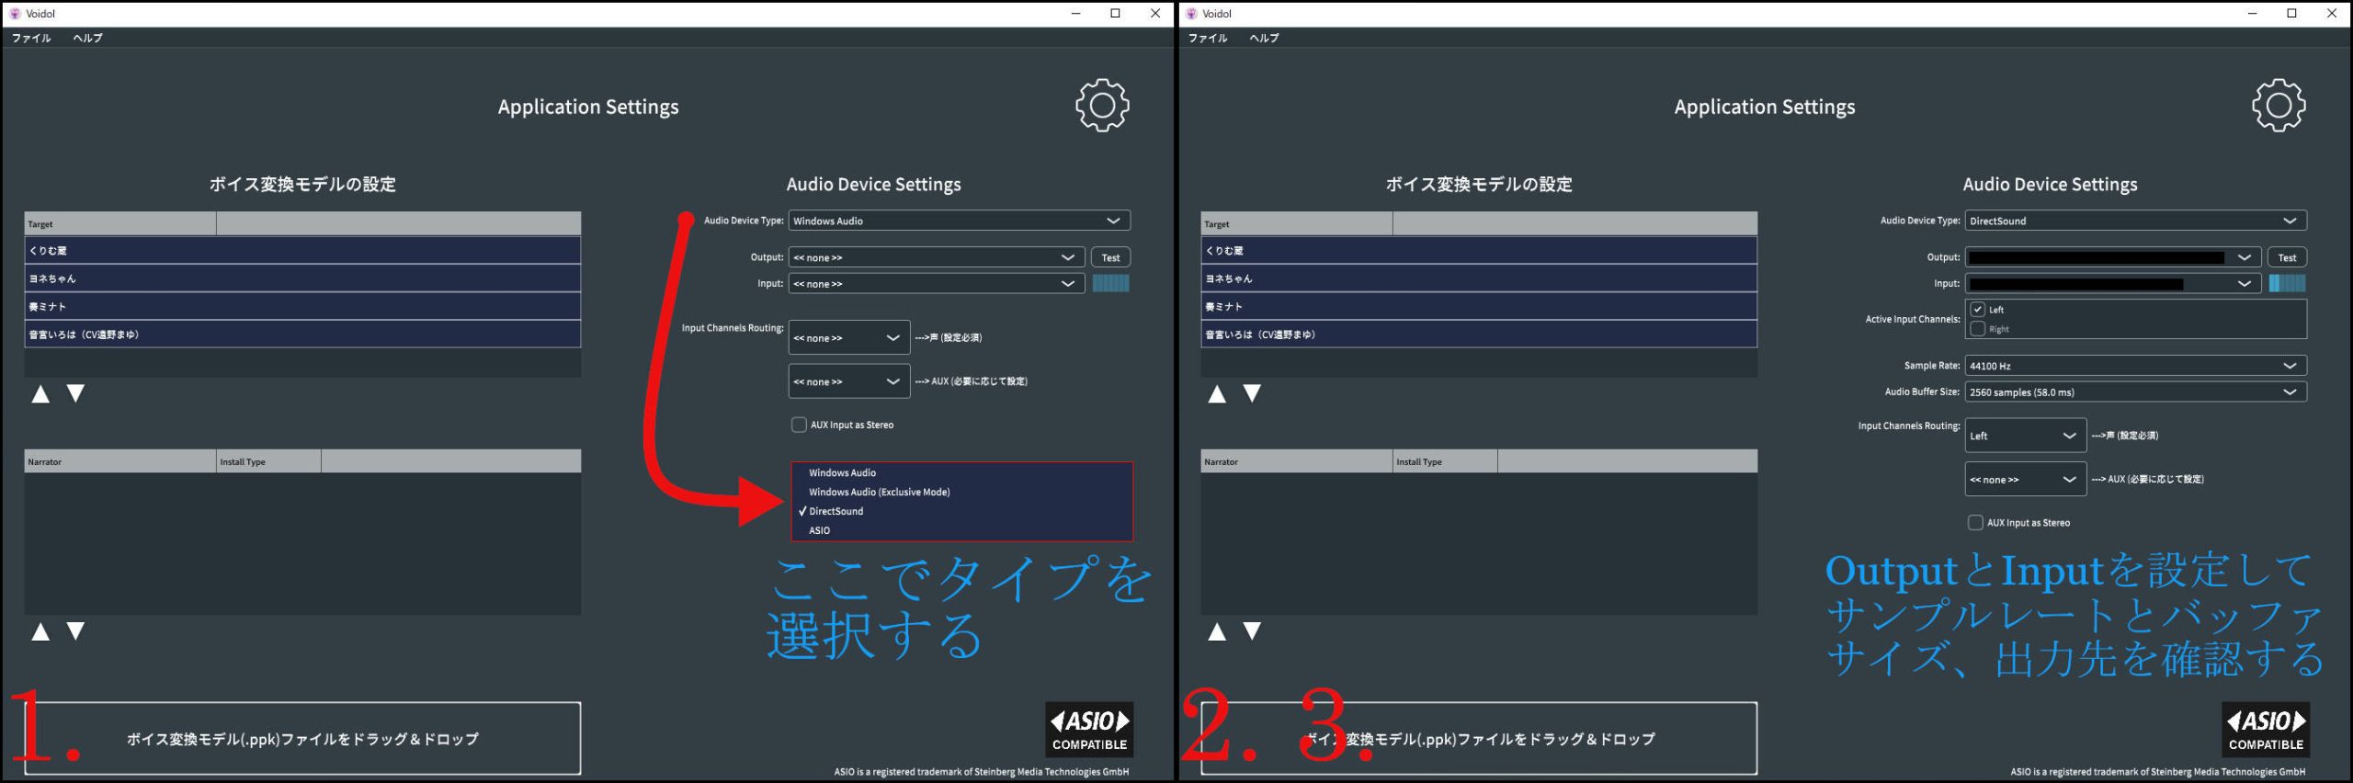Move target up in right window's Target list
Screen dimensions: 2353x783
click(1217, 394)
